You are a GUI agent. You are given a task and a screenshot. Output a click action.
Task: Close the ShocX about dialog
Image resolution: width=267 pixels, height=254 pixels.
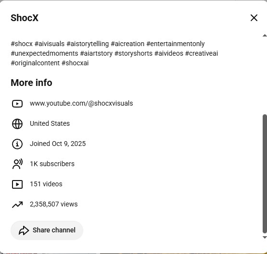(254, 18)
